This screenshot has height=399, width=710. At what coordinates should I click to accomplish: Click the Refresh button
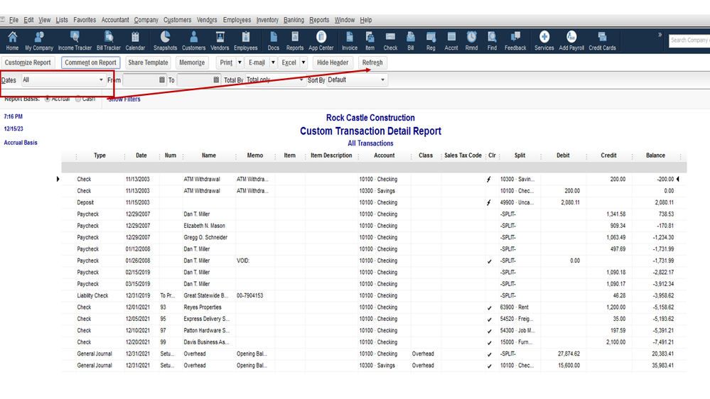[x=372, y=62]
